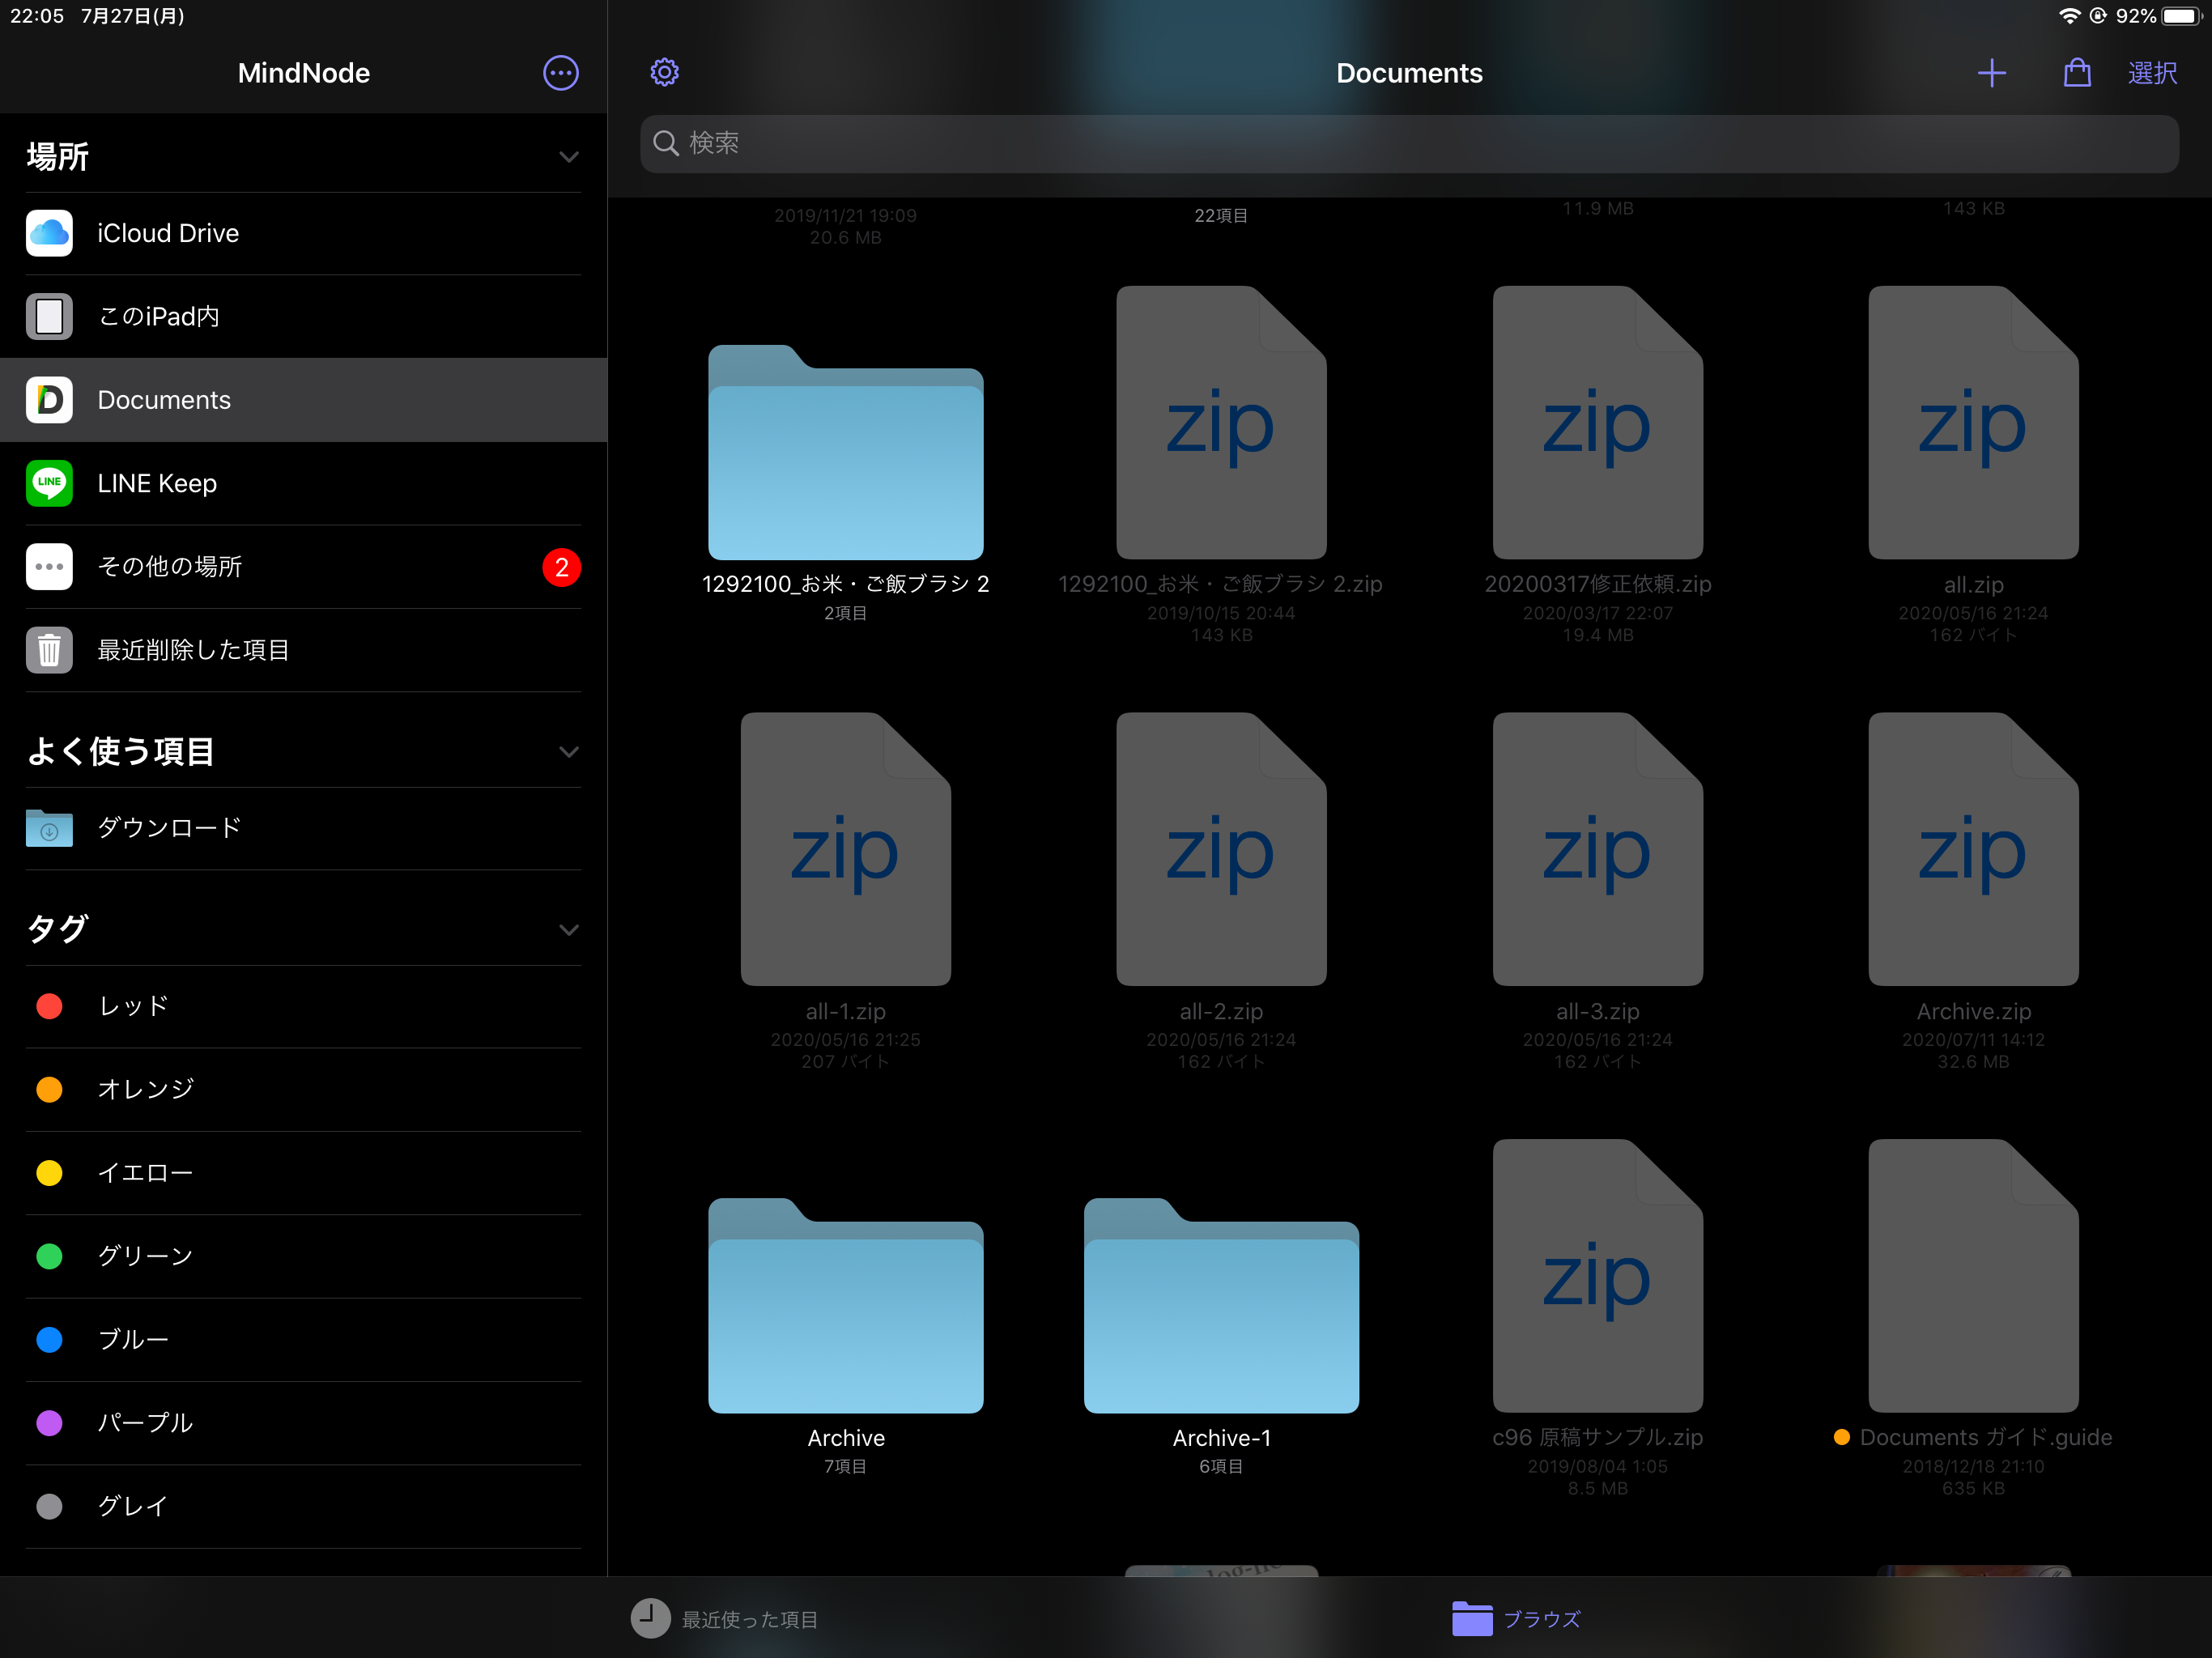The image size is (2212, 1658).
Task: Open the Archive folder
Action: (845, 1335)
